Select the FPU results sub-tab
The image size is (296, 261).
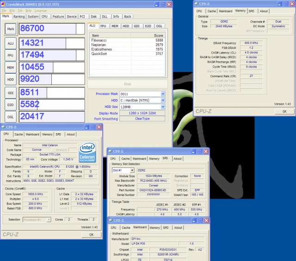[x=103, y=26]
